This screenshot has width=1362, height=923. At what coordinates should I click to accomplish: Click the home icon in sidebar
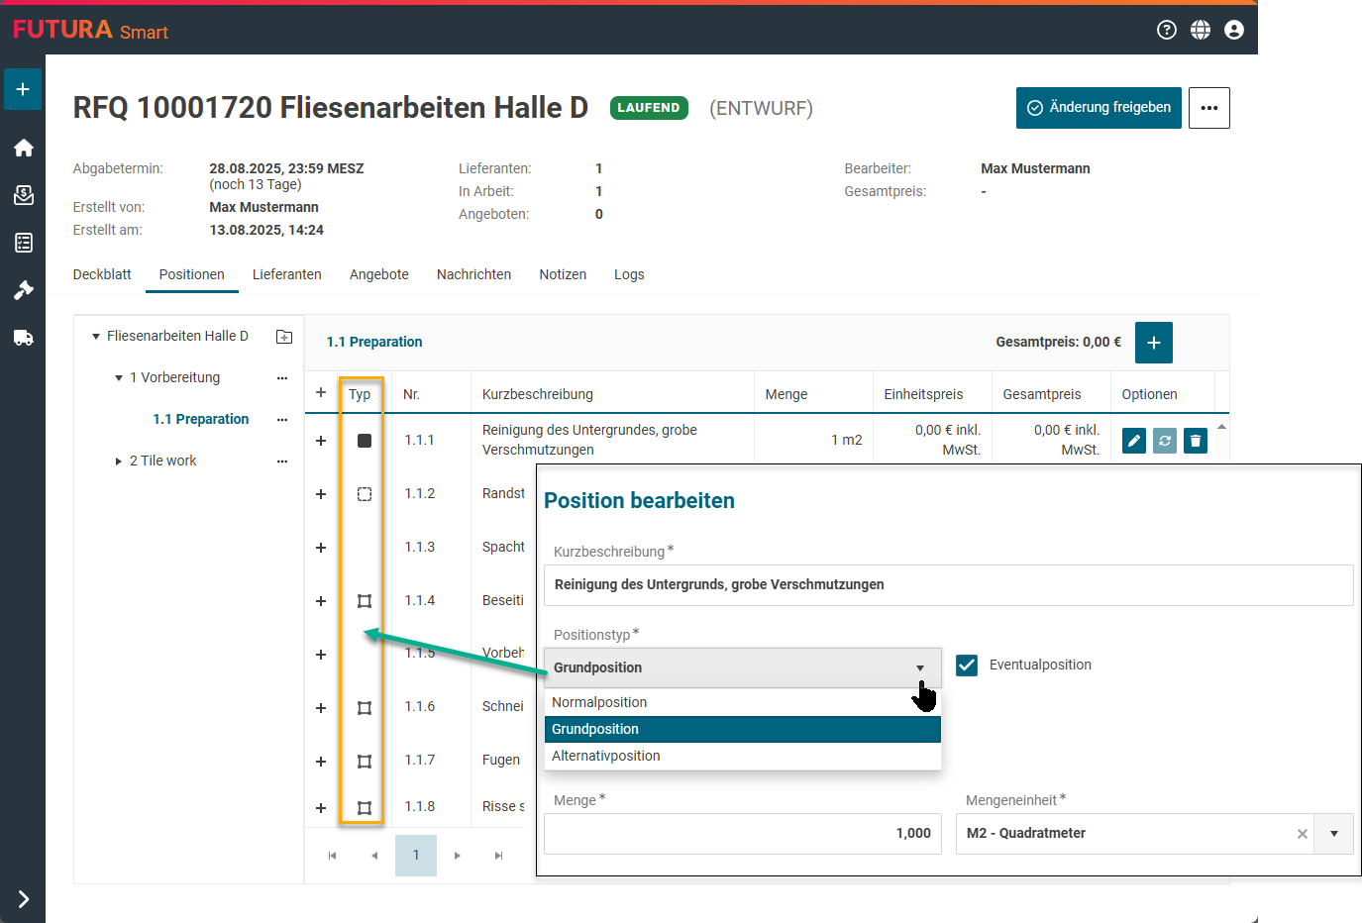24,148
